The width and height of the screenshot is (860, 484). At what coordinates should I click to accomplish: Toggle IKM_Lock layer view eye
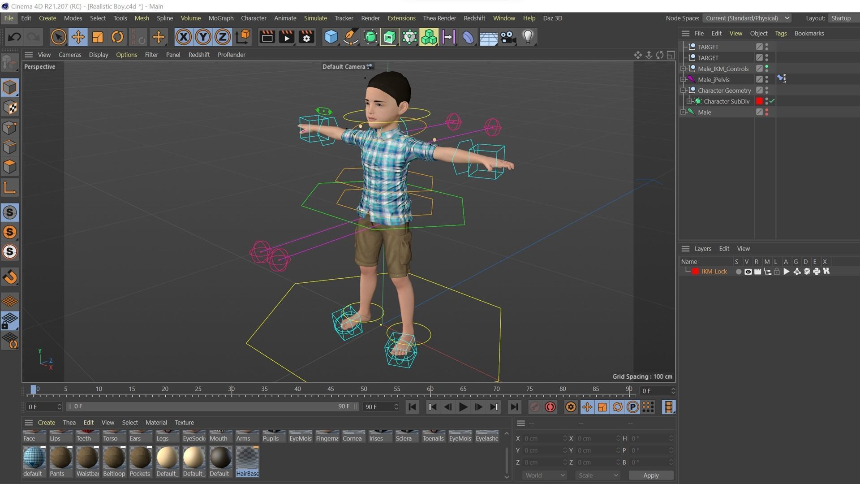[748, 272]
